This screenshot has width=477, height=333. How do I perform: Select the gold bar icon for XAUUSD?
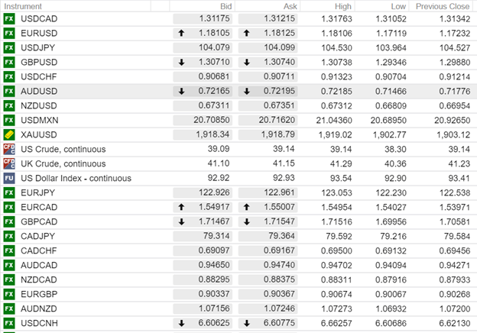tap(9, 134)
